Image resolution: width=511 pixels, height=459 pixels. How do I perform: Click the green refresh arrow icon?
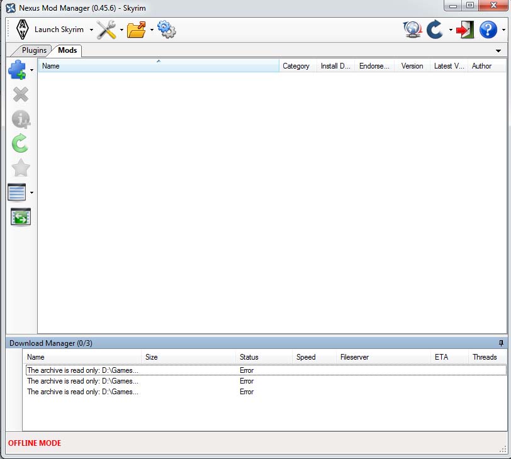(x=20, y=143)
